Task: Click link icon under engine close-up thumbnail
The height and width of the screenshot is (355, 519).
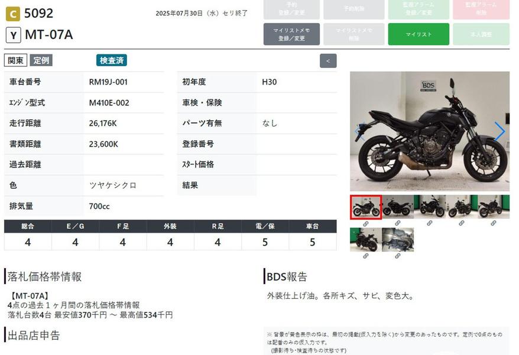Action: click(397, 256)
